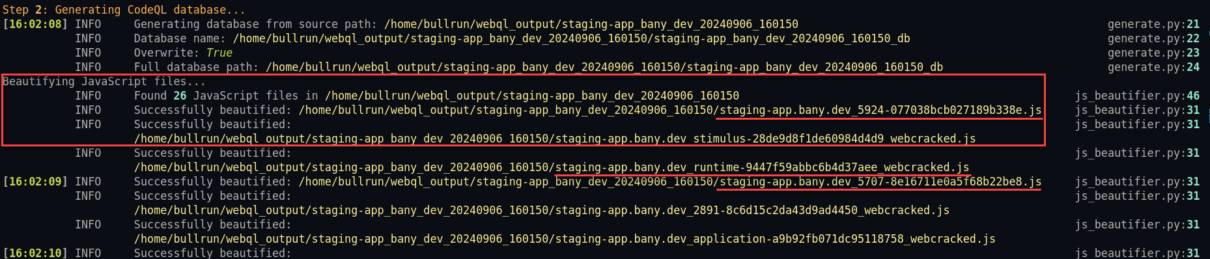Click the "Full database path:" label
1210x259 pixels.
196,67
